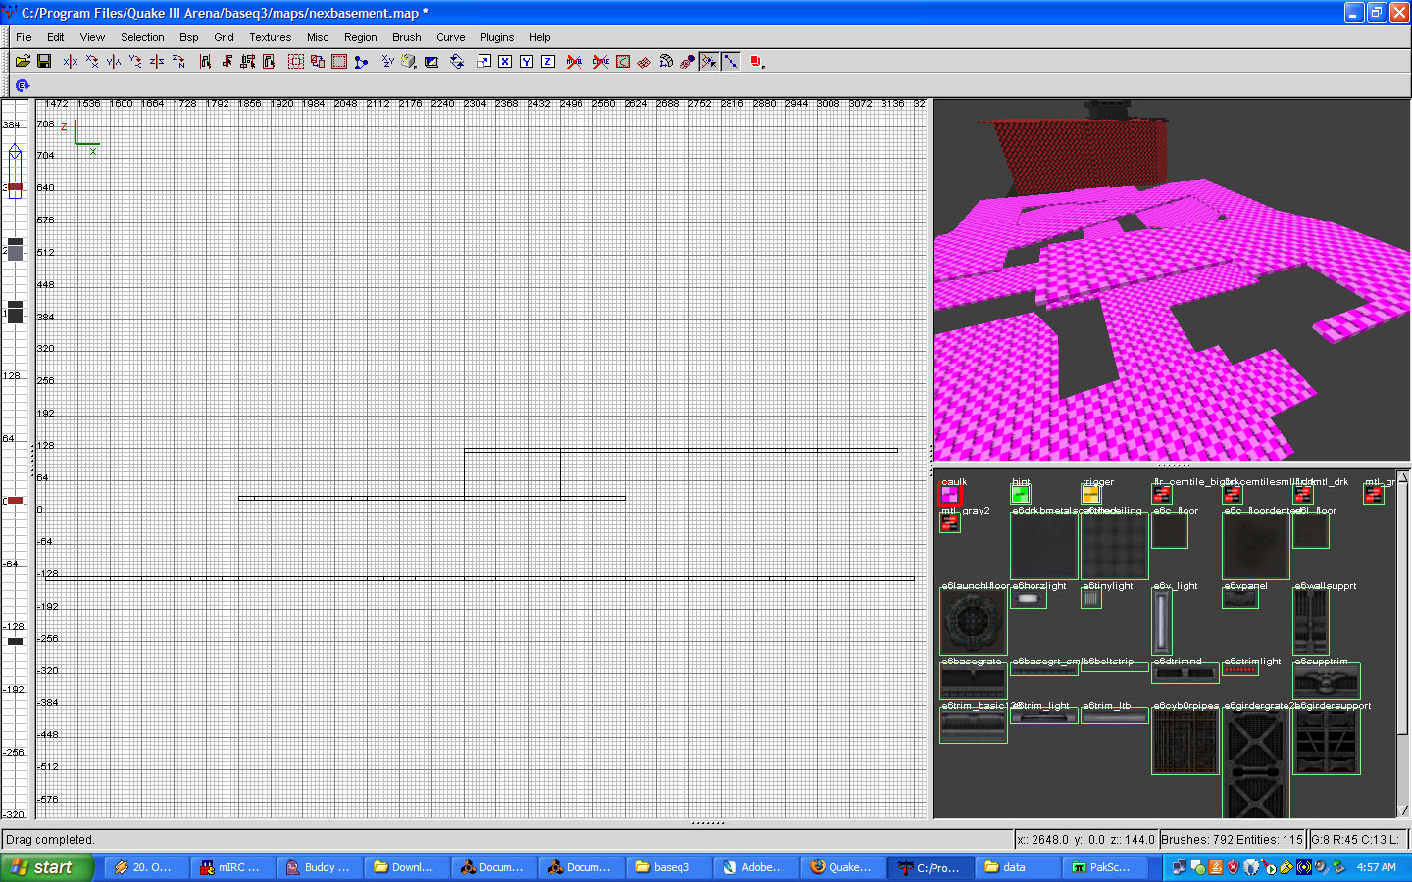Rotate selection around the z-axis
This screenshot has height=882, width=1412.
[x=178, y=61]
